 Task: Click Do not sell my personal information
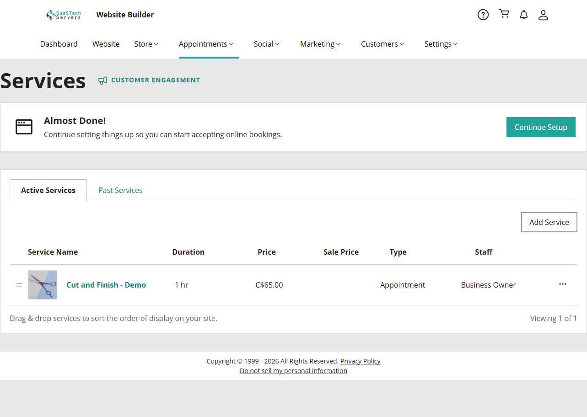(293, 371)
